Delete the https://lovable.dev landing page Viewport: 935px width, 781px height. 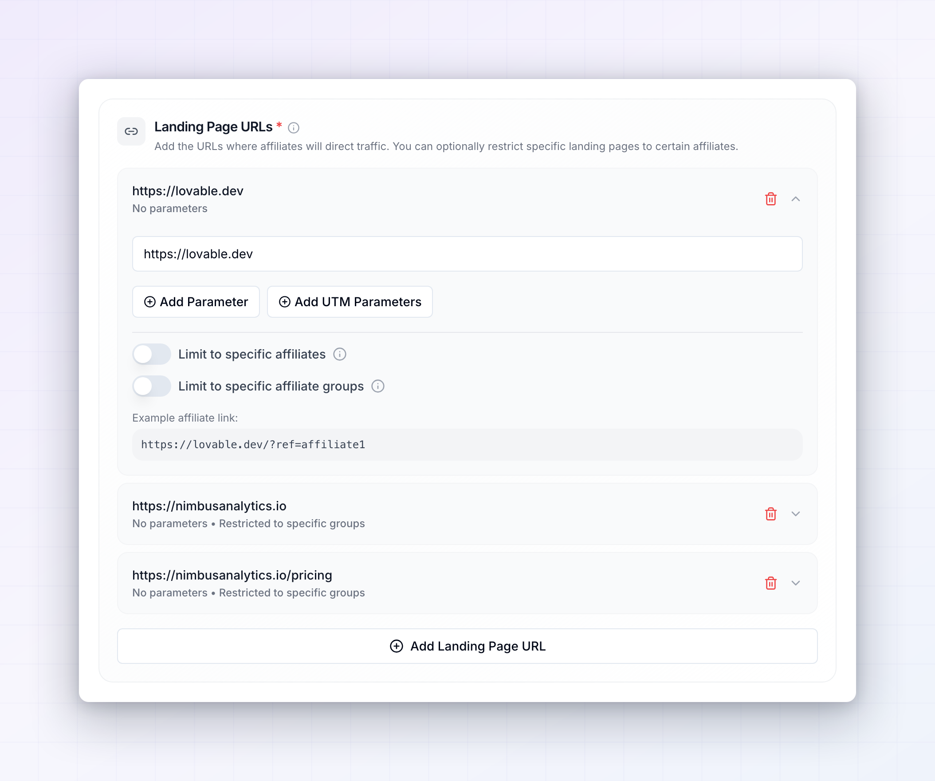coord(771,199)
